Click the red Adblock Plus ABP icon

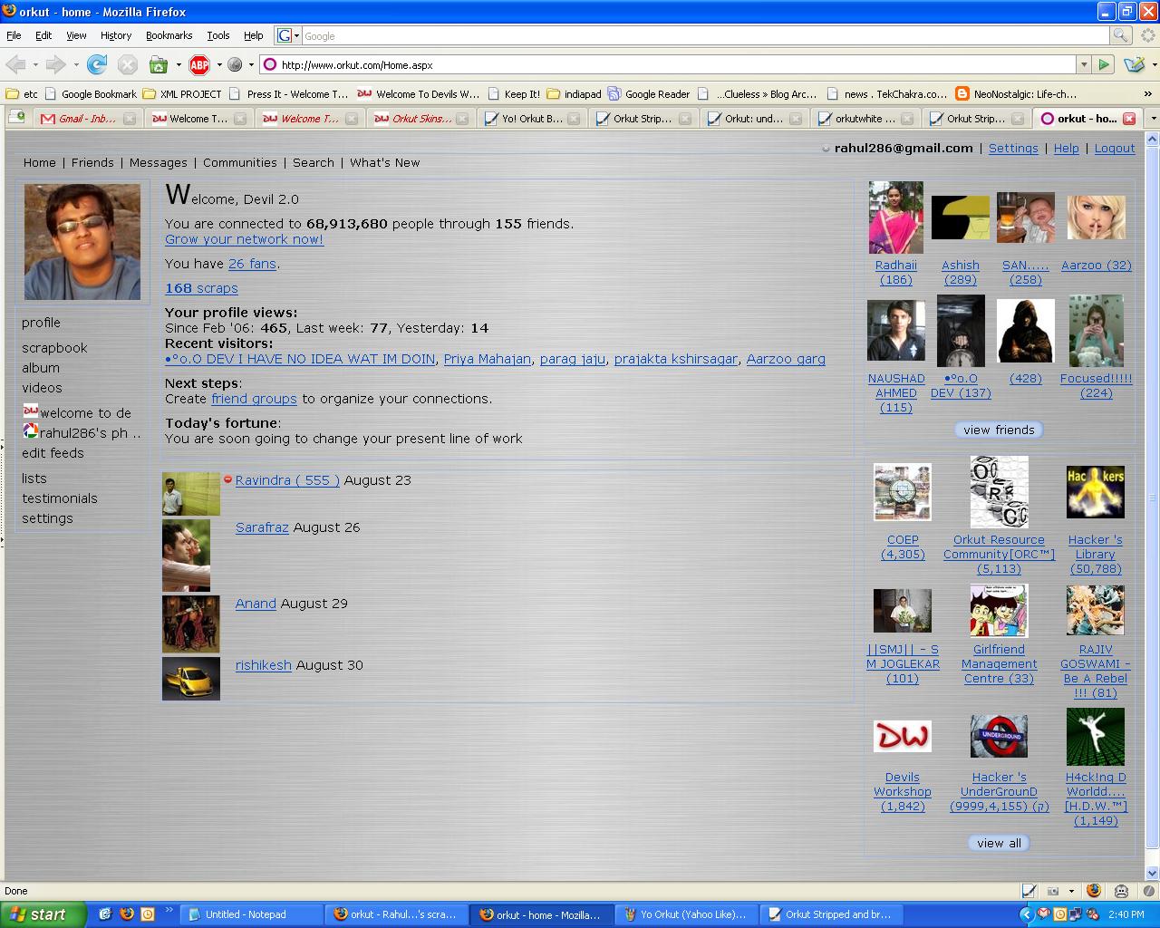pos(199,64)
